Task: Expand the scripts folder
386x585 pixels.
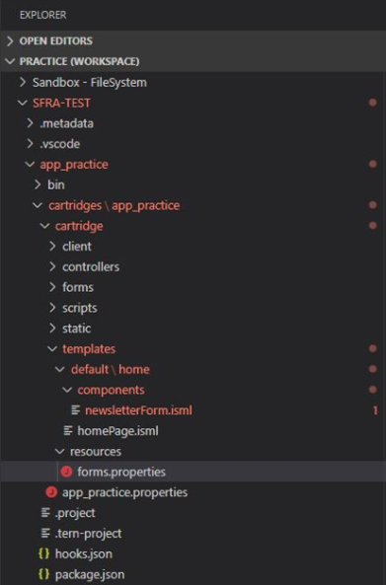Action: (80, 308)
